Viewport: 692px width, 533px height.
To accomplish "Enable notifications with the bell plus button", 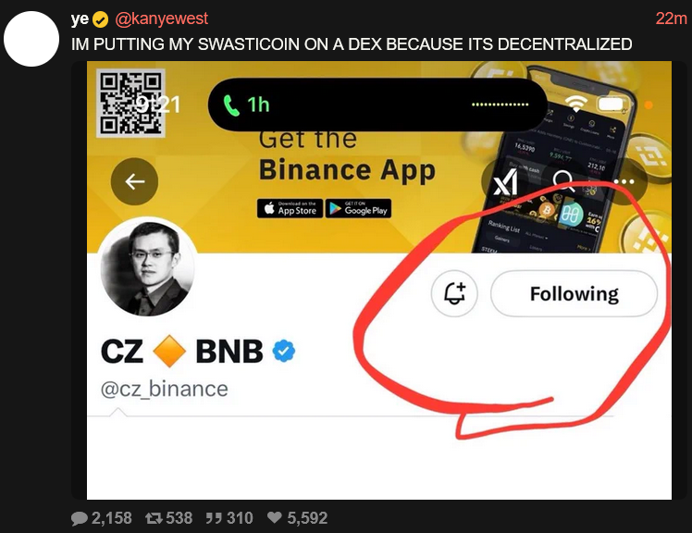I will click(454, 293).
